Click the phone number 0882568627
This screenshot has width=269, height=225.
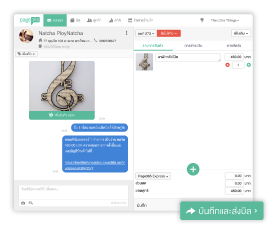pyautogui.click(x=107, y=40)
